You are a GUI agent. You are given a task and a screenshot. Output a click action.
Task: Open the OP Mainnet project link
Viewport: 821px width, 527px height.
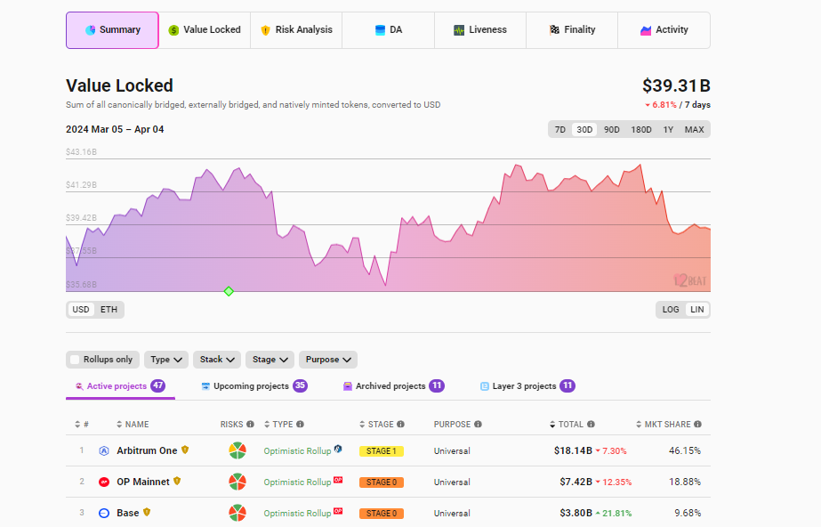point(143,482)
